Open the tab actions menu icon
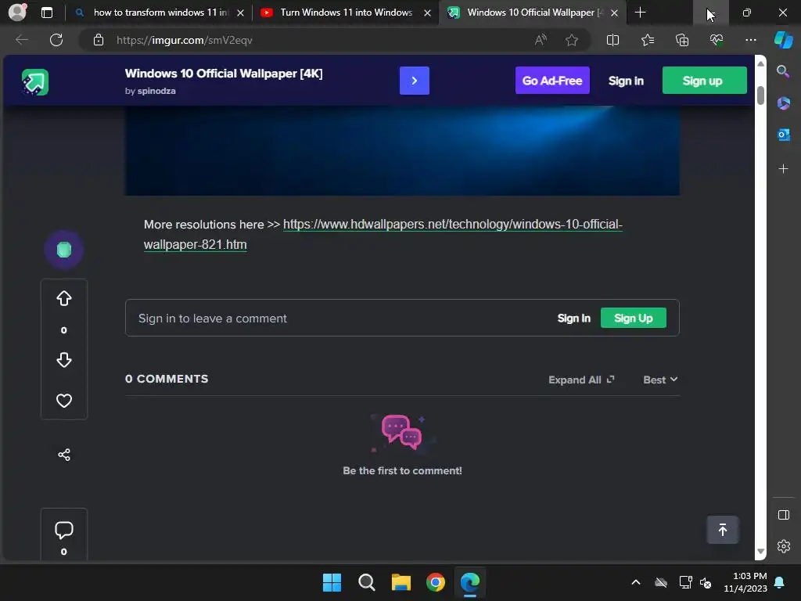Viewport: 801px width, 601px height. click(46, 13)
